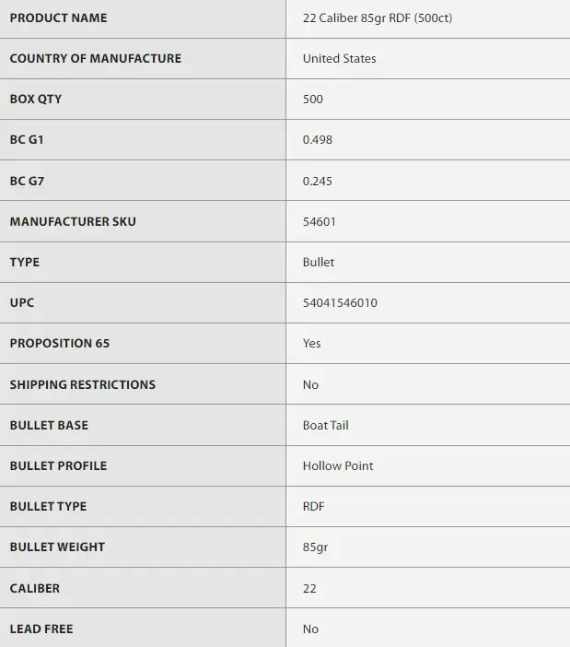The width and height of the screenshot is (570, 647).
Task: Select the Manufacturer SKU label
Action: coord(73,221)
